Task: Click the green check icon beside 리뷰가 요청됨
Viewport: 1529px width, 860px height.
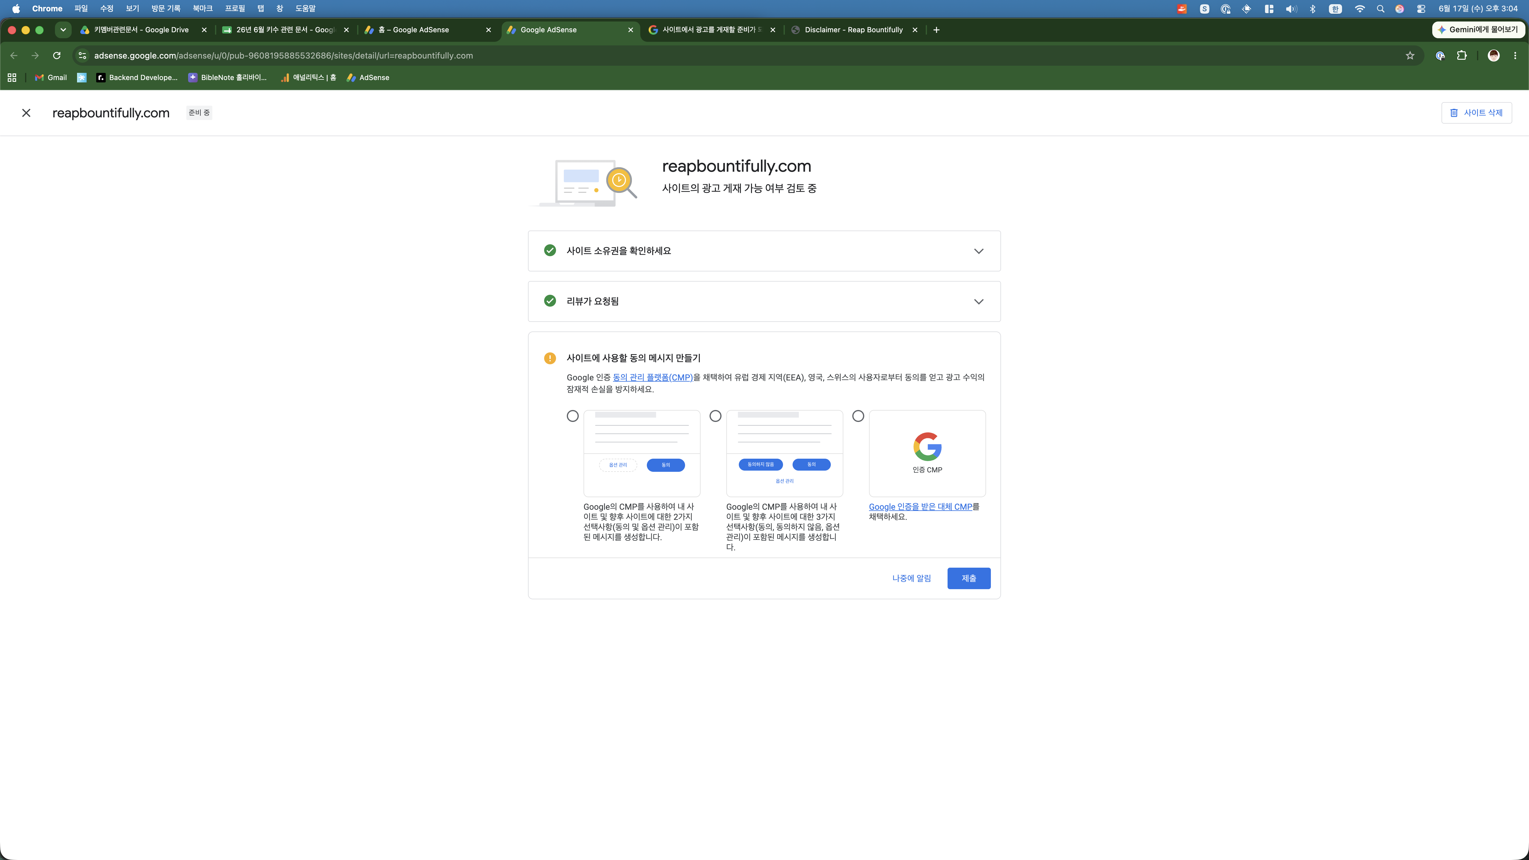Action: tap(549, 301)
